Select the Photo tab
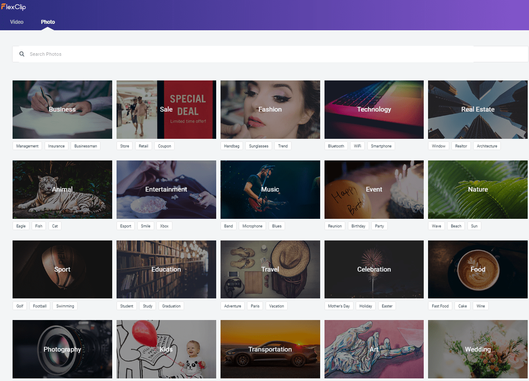The image size is (529, 381). [x=48, y=22]
